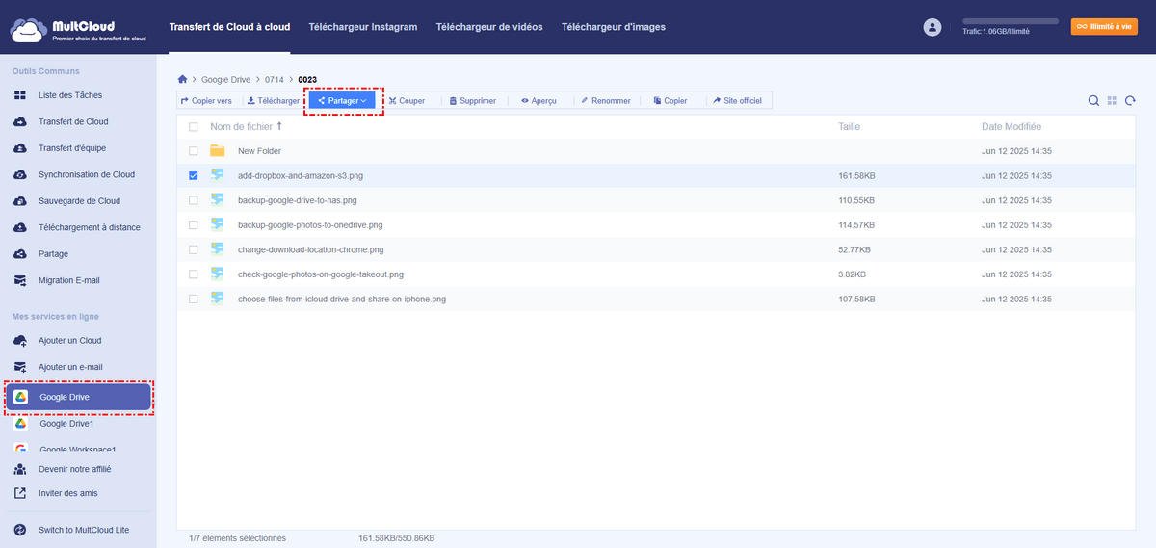Open the search magnifier icon
The height and width of the screenshot is (548, 1156).
point(1093,101)
